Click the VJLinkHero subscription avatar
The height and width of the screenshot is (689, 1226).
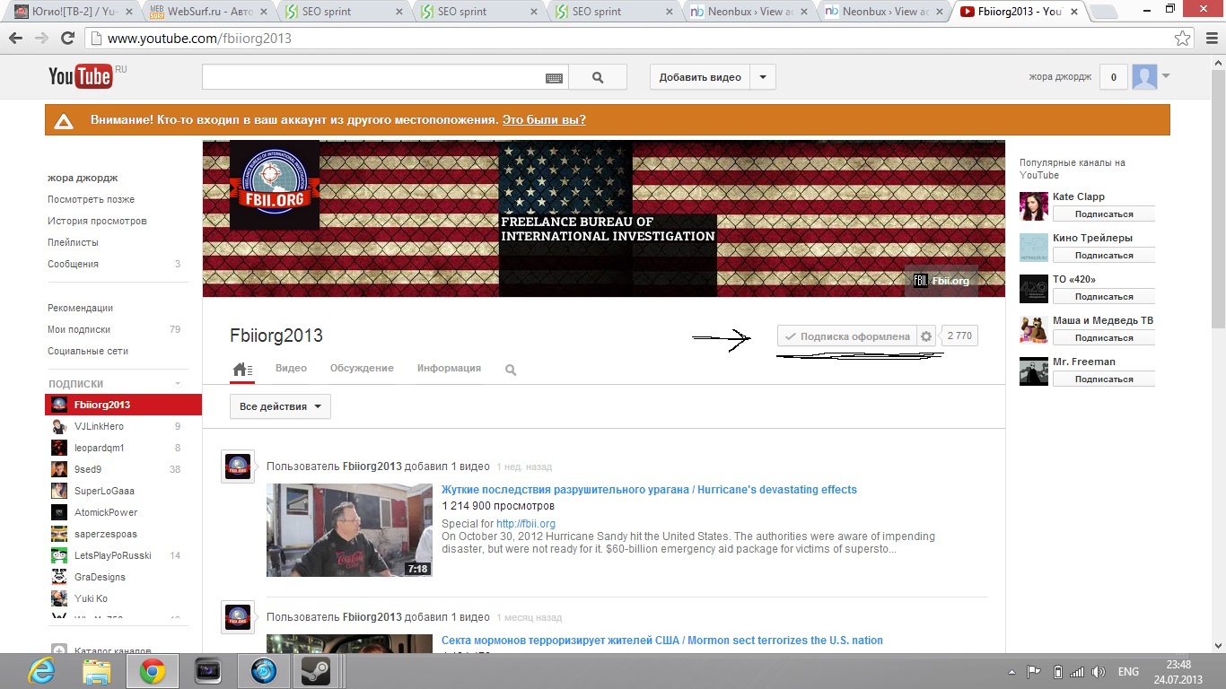click(59, 426)
